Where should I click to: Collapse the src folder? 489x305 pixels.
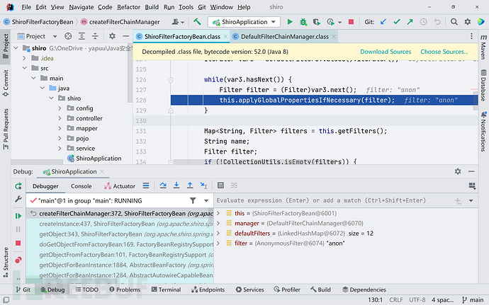(x=24, y=68)
